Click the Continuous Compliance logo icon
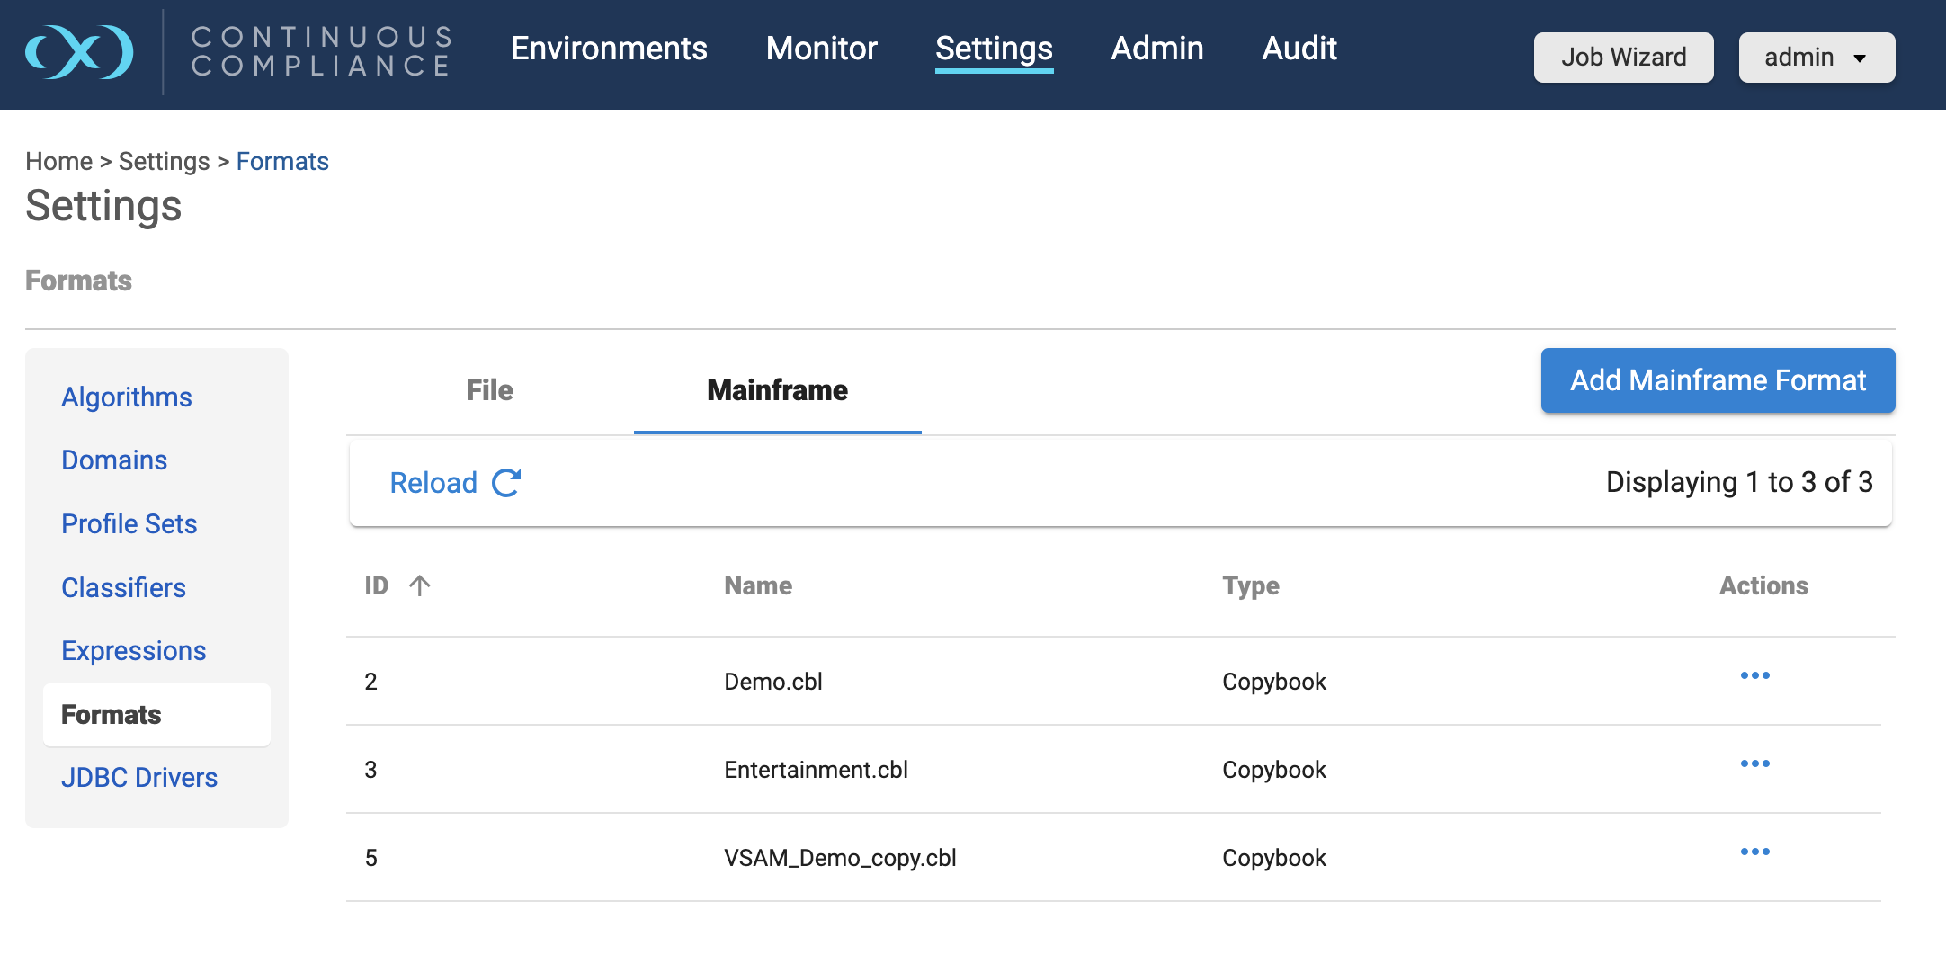The image size is (1946, 973). 79,52
